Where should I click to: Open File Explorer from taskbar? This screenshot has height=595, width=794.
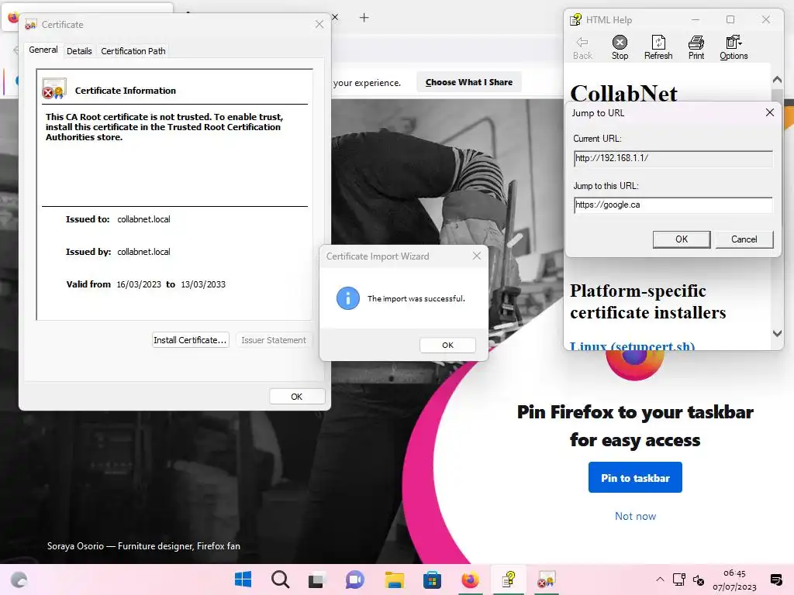click(394, 580)
